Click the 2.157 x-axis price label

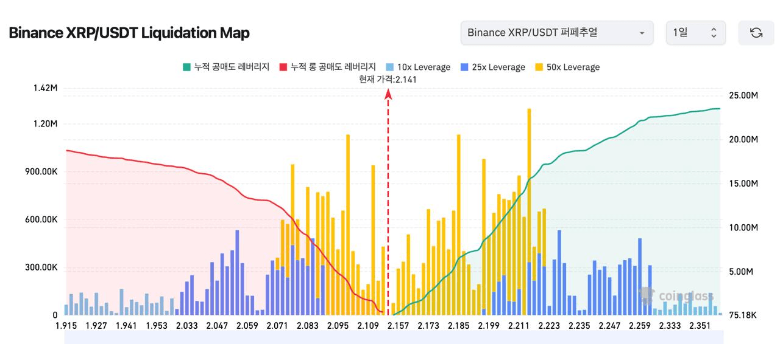point(399,326)
